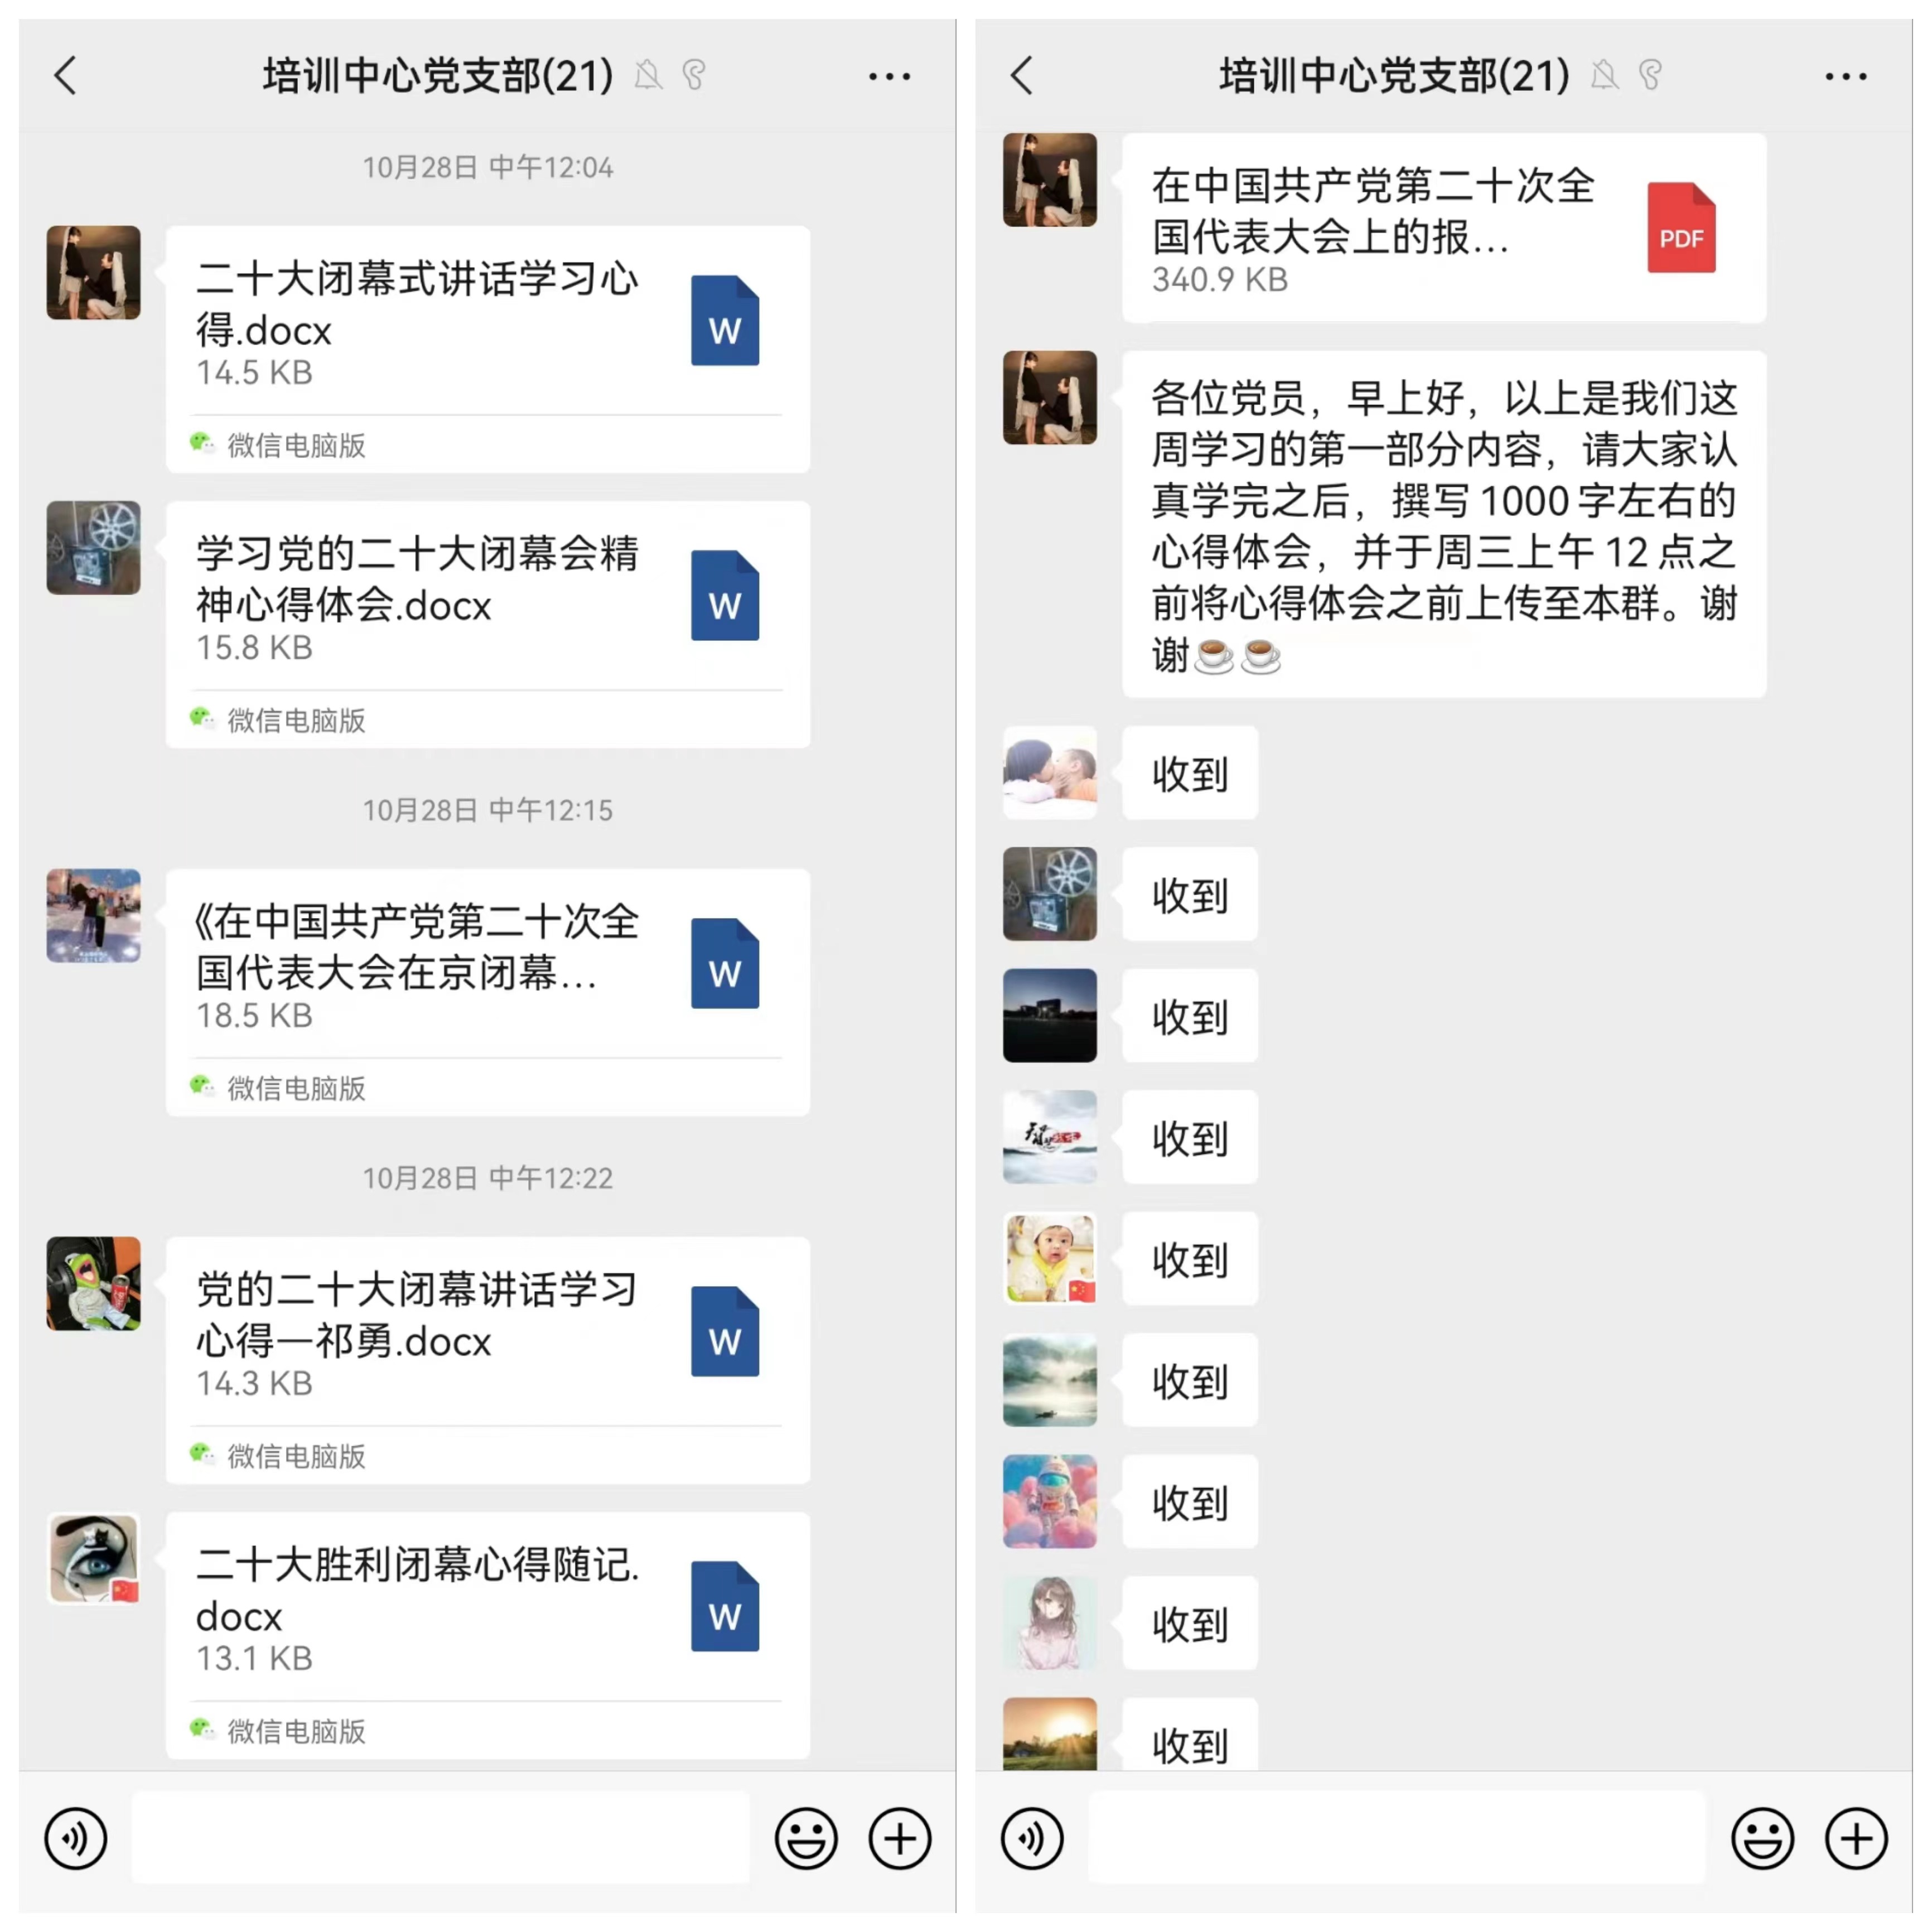
Task: Click the message input field in right chat
Action: (1397, 1838)
